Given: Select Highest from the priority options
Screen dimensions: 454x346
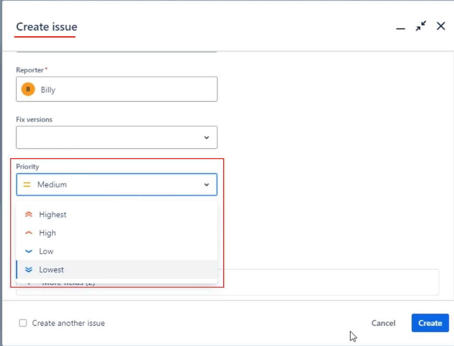Looking at the screenshot, I should [54, 214].
